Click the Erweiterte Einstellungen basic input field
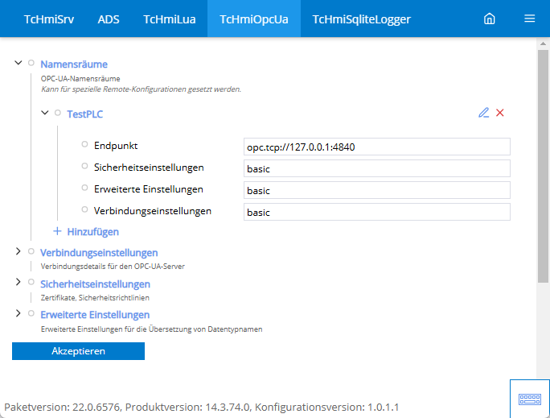 [377, 190]
